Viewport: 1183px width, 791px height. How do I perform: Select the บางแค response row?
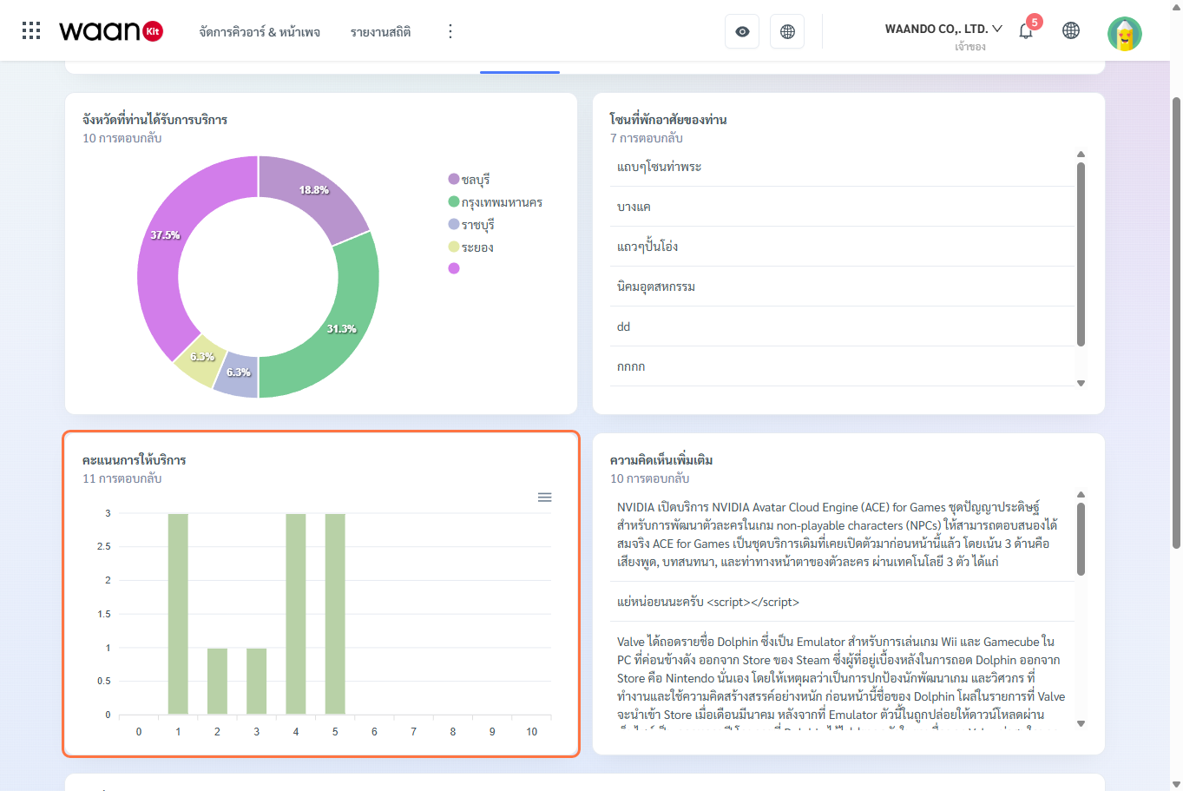click(842, 207)
